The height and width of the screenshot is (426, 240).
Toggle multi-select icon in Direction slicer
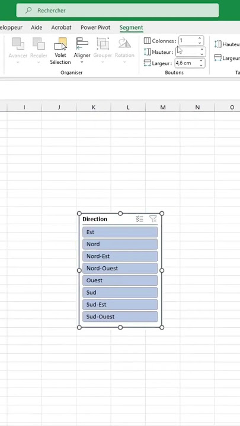[140, 219]
